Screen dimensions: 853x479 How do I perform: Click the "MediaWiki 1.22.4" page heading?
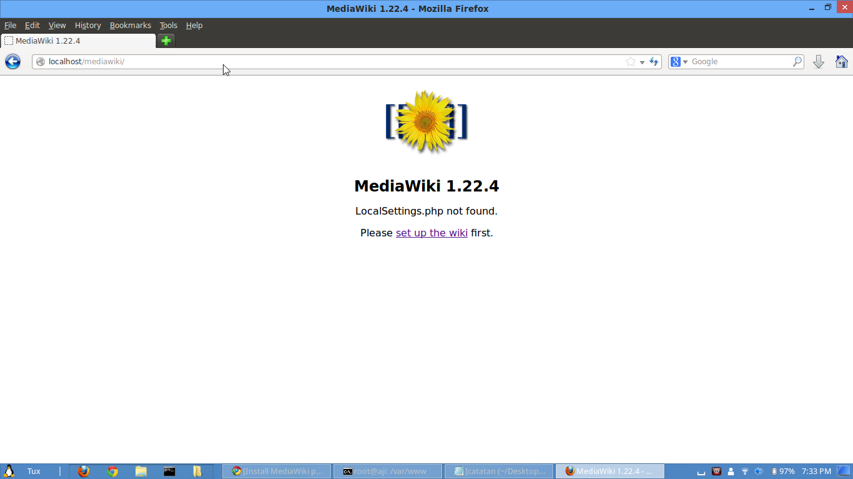pyautogui.click(x=426, y=186)
